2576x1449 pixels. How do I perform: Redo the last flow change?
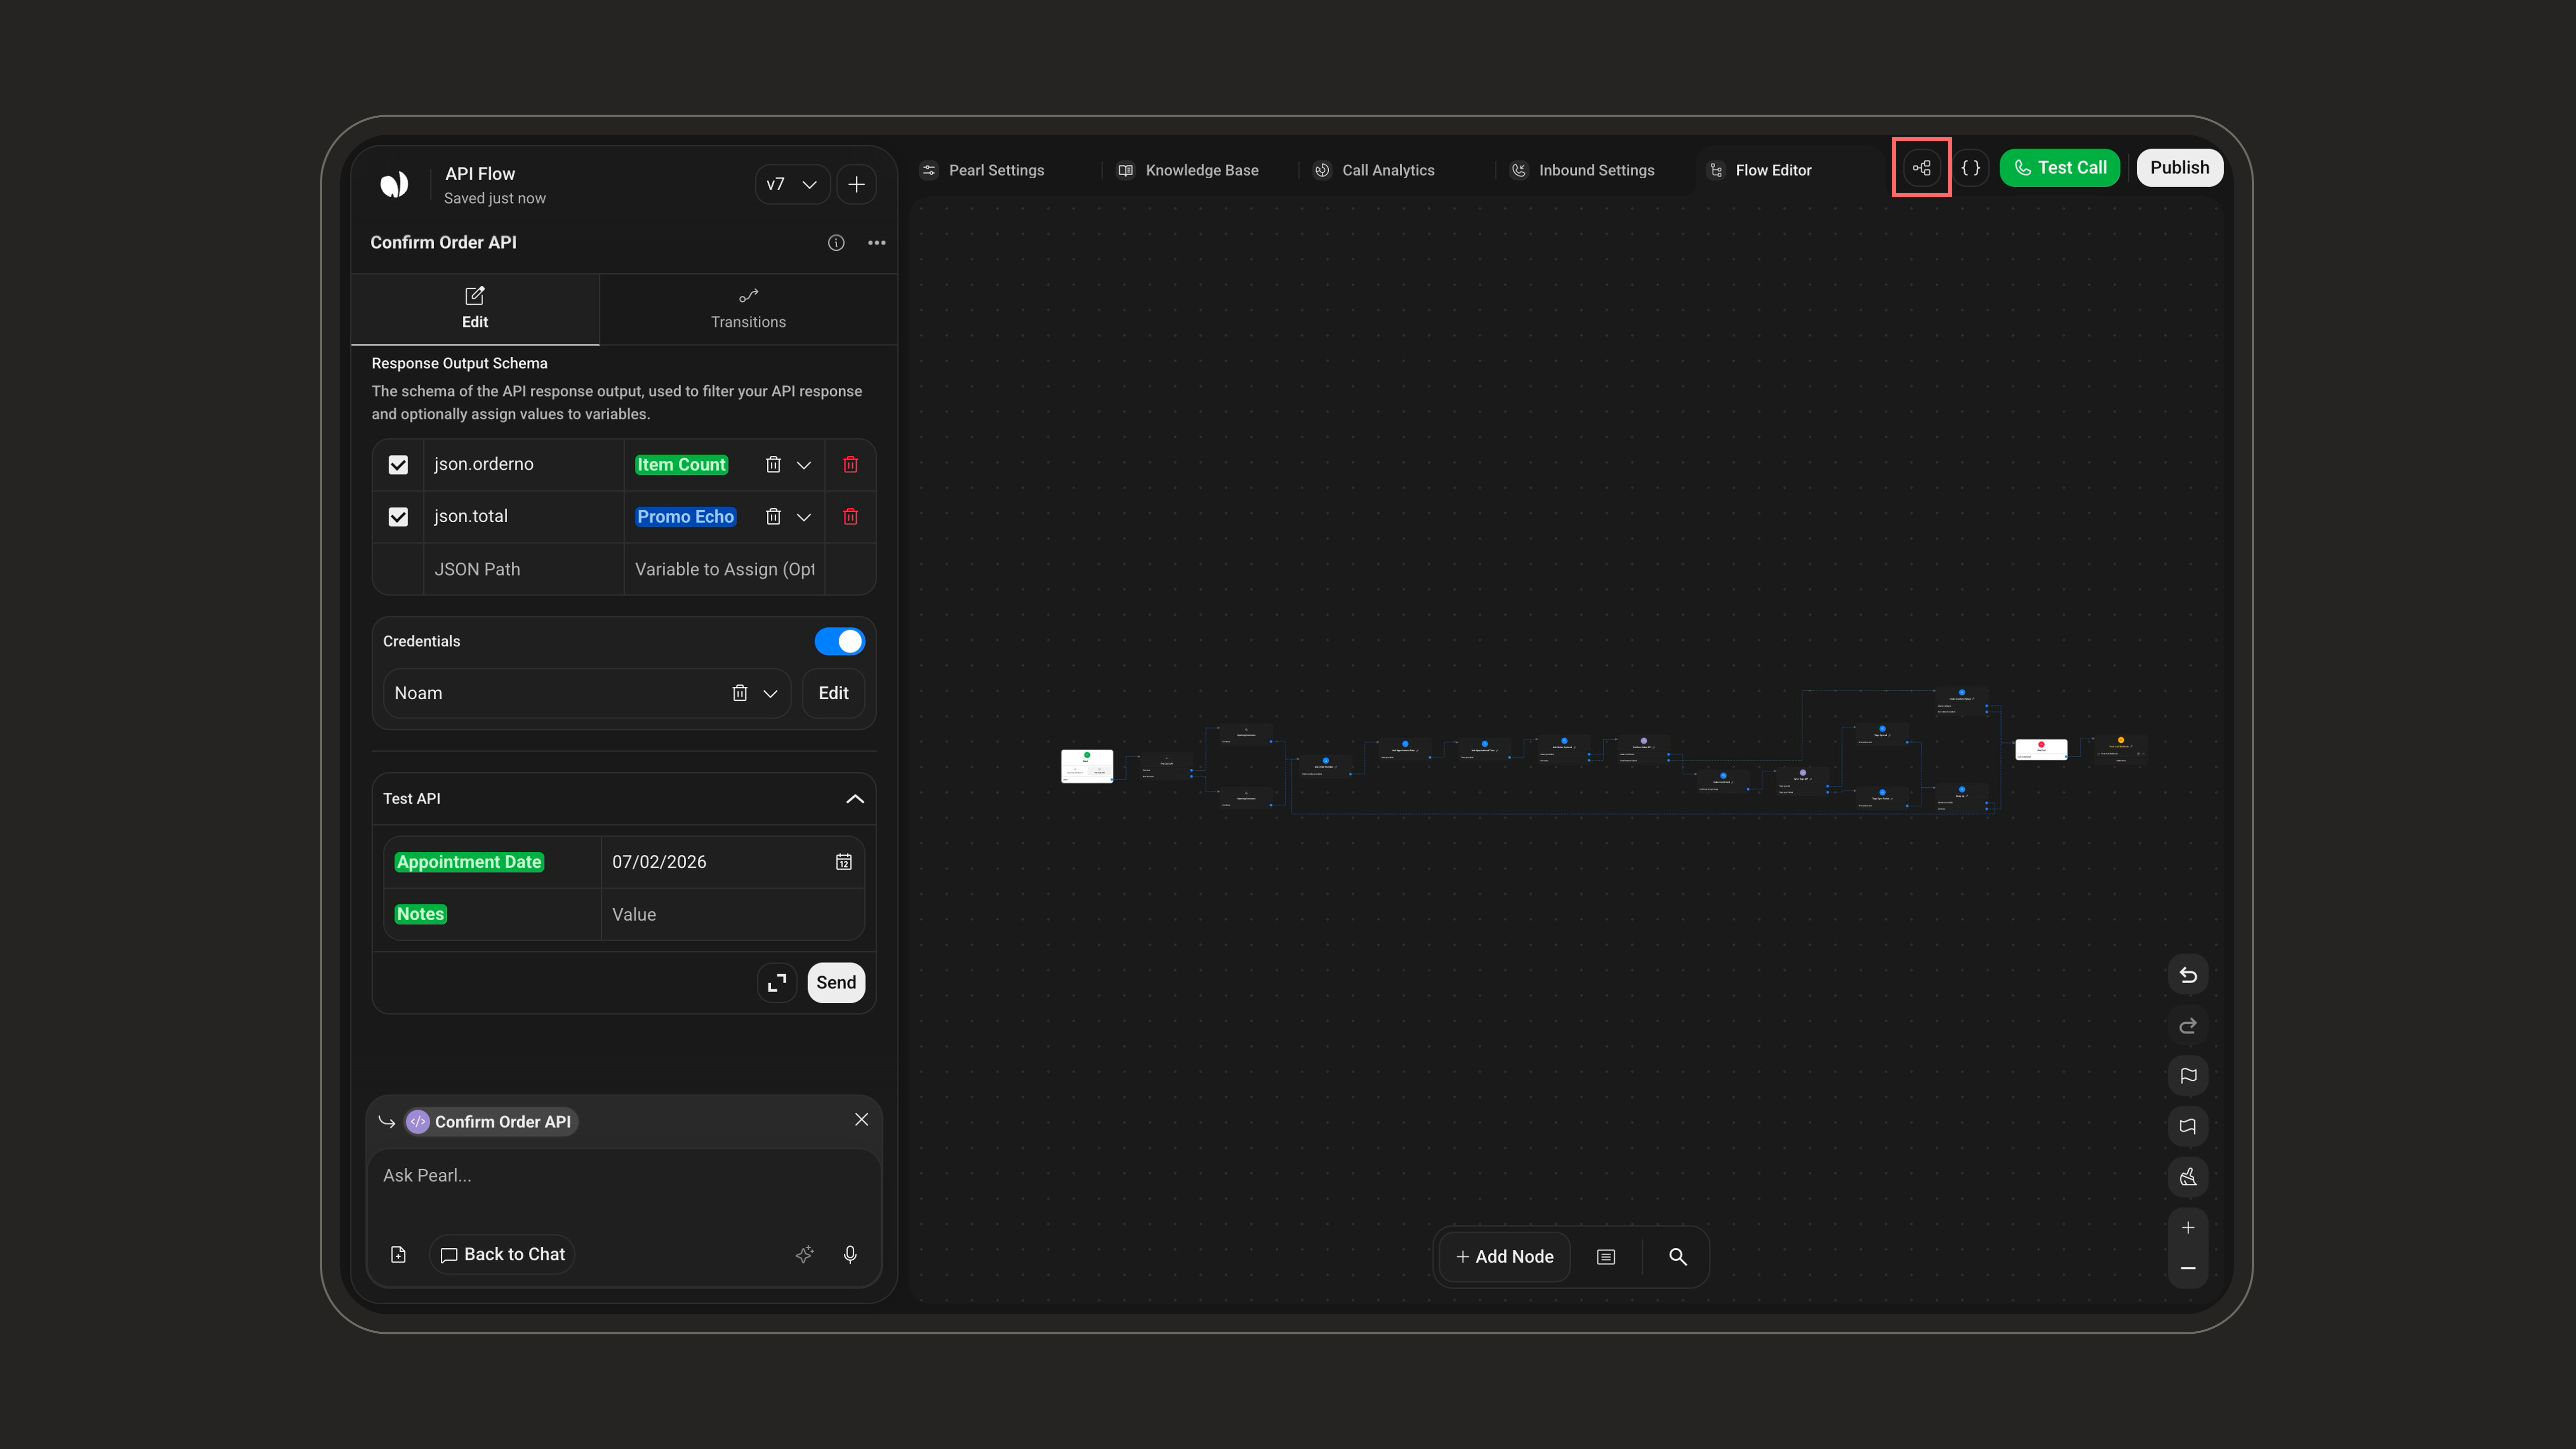2188,1026
